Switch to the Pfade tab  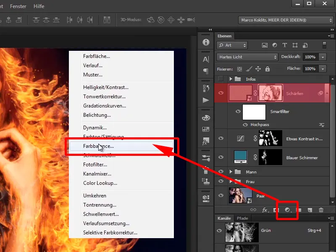(x=242, y=218)
